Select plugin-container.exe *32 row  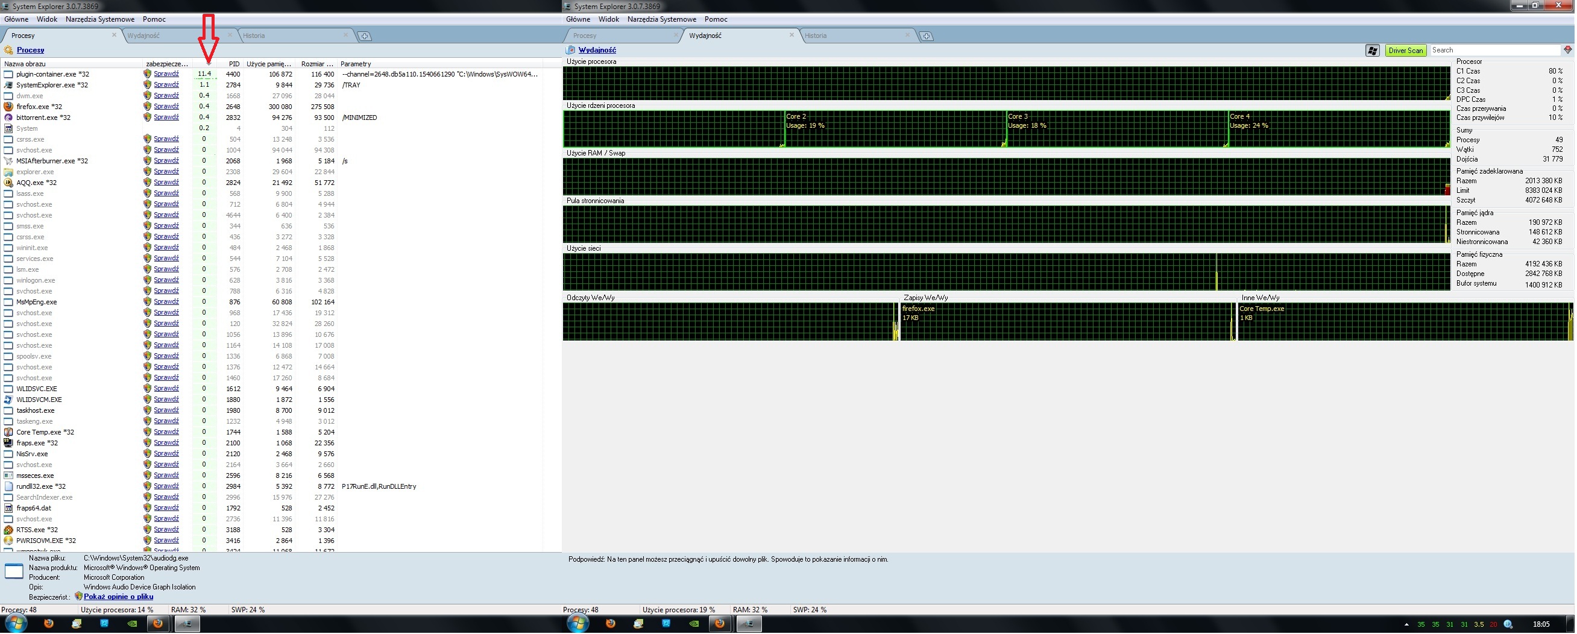tap(272, 74)
